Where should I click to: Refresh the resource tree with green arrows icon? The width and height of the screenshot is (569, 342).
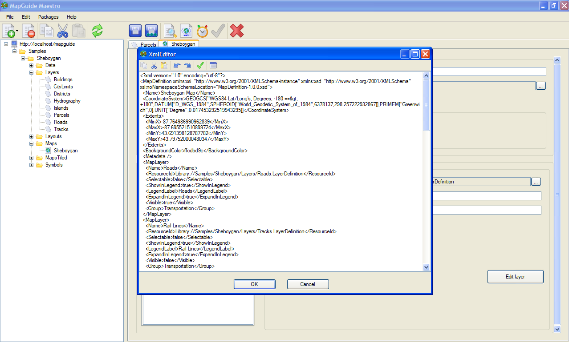pos(98,31)
